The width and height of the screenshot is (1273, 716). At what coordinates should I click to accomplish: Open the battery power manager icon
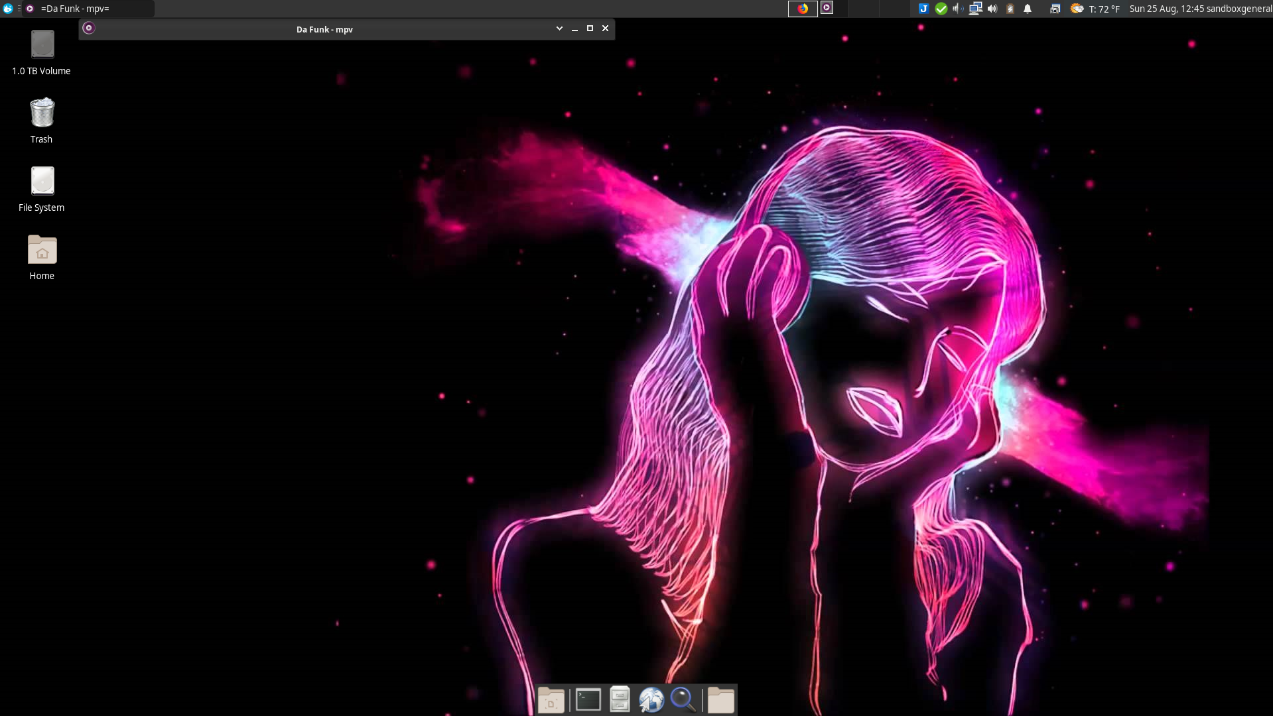point(1010,9)
